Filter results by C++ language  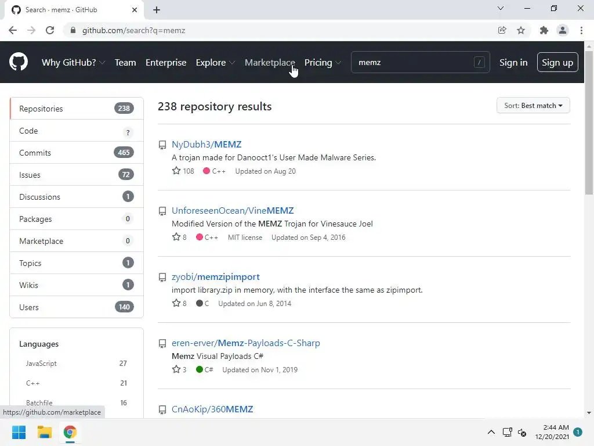pyautogui.click(x=76, y=383)
